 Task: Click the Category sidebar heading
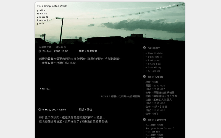154,48
